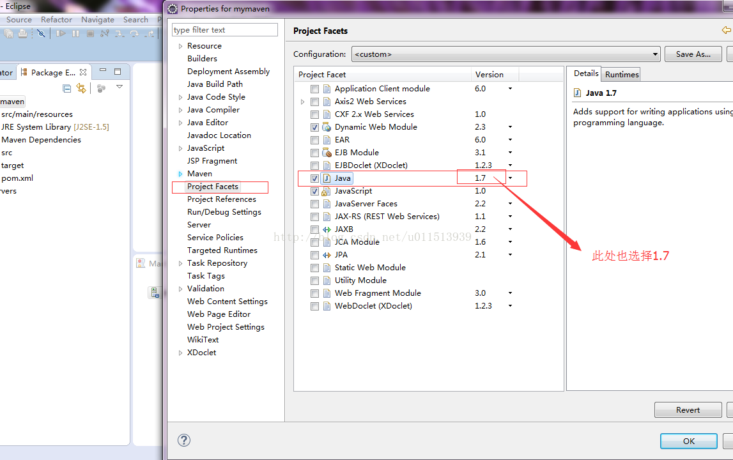The image size is (733, 460).
Task: Click Collapse All in Package Explorer
Action: pos(67,88)
